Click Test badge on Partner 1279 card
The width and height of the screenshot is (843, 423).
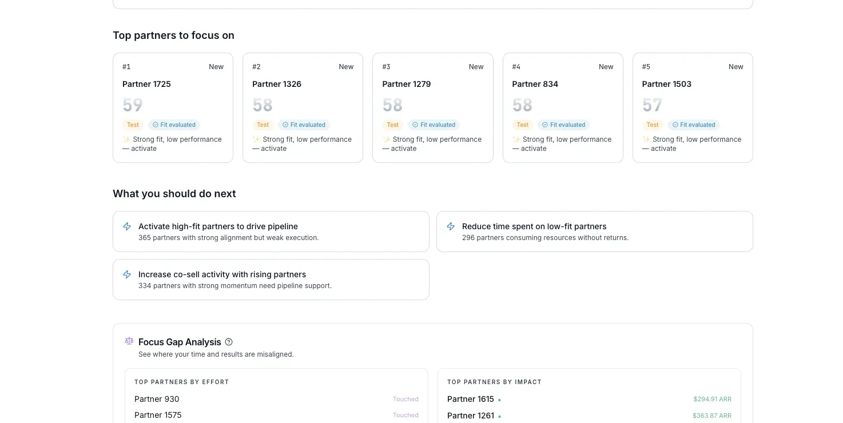(x=392, y=125)
